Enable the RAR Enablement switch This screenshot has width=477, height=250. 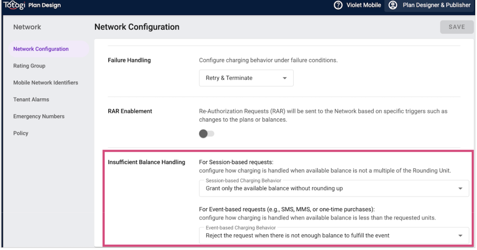pyautogui.click(x=206, y=134)
